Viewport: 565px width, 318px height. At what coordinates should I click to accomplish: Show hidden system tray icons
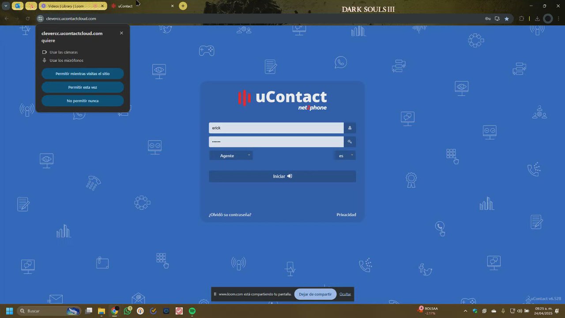[465, 311]
